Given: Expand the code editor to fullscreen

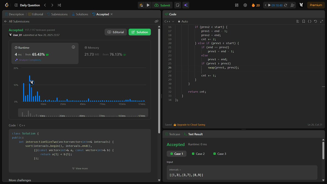Looking at the screenshot, I should tap(322, 21).
